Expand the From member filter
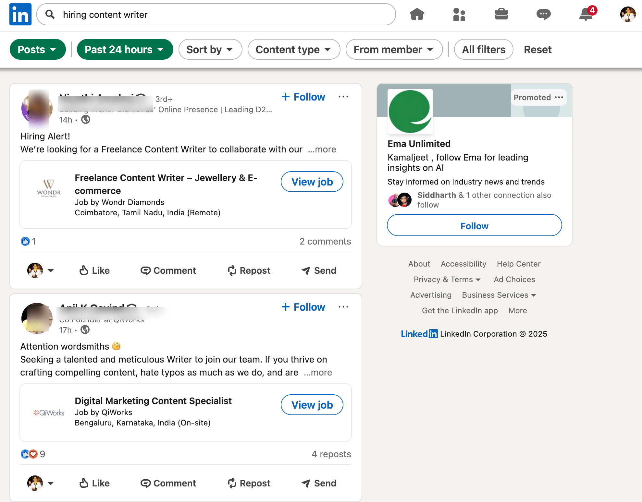This screenshot has height=502, width=642. tap(394, 49)
